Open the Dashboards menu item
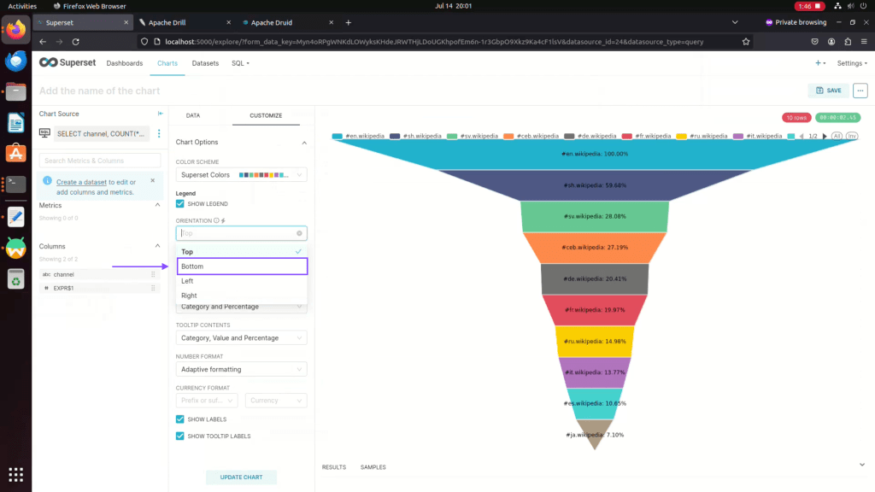This screenshot has width=875, height=492. point(124,63)
